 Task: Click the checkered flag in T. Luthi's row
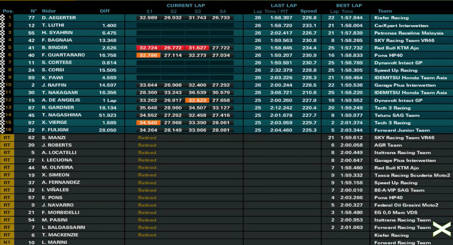2,25
